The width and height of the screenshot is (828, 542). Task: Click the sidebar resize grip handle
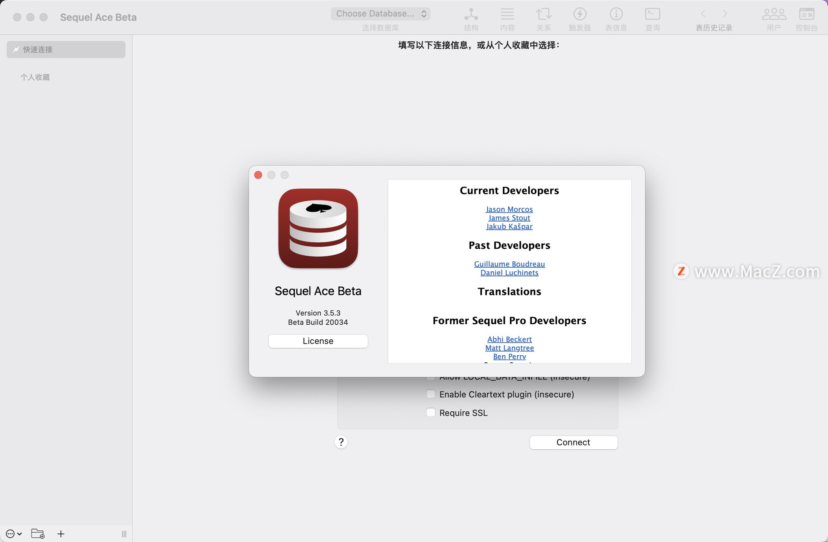[x=124, y=534]
